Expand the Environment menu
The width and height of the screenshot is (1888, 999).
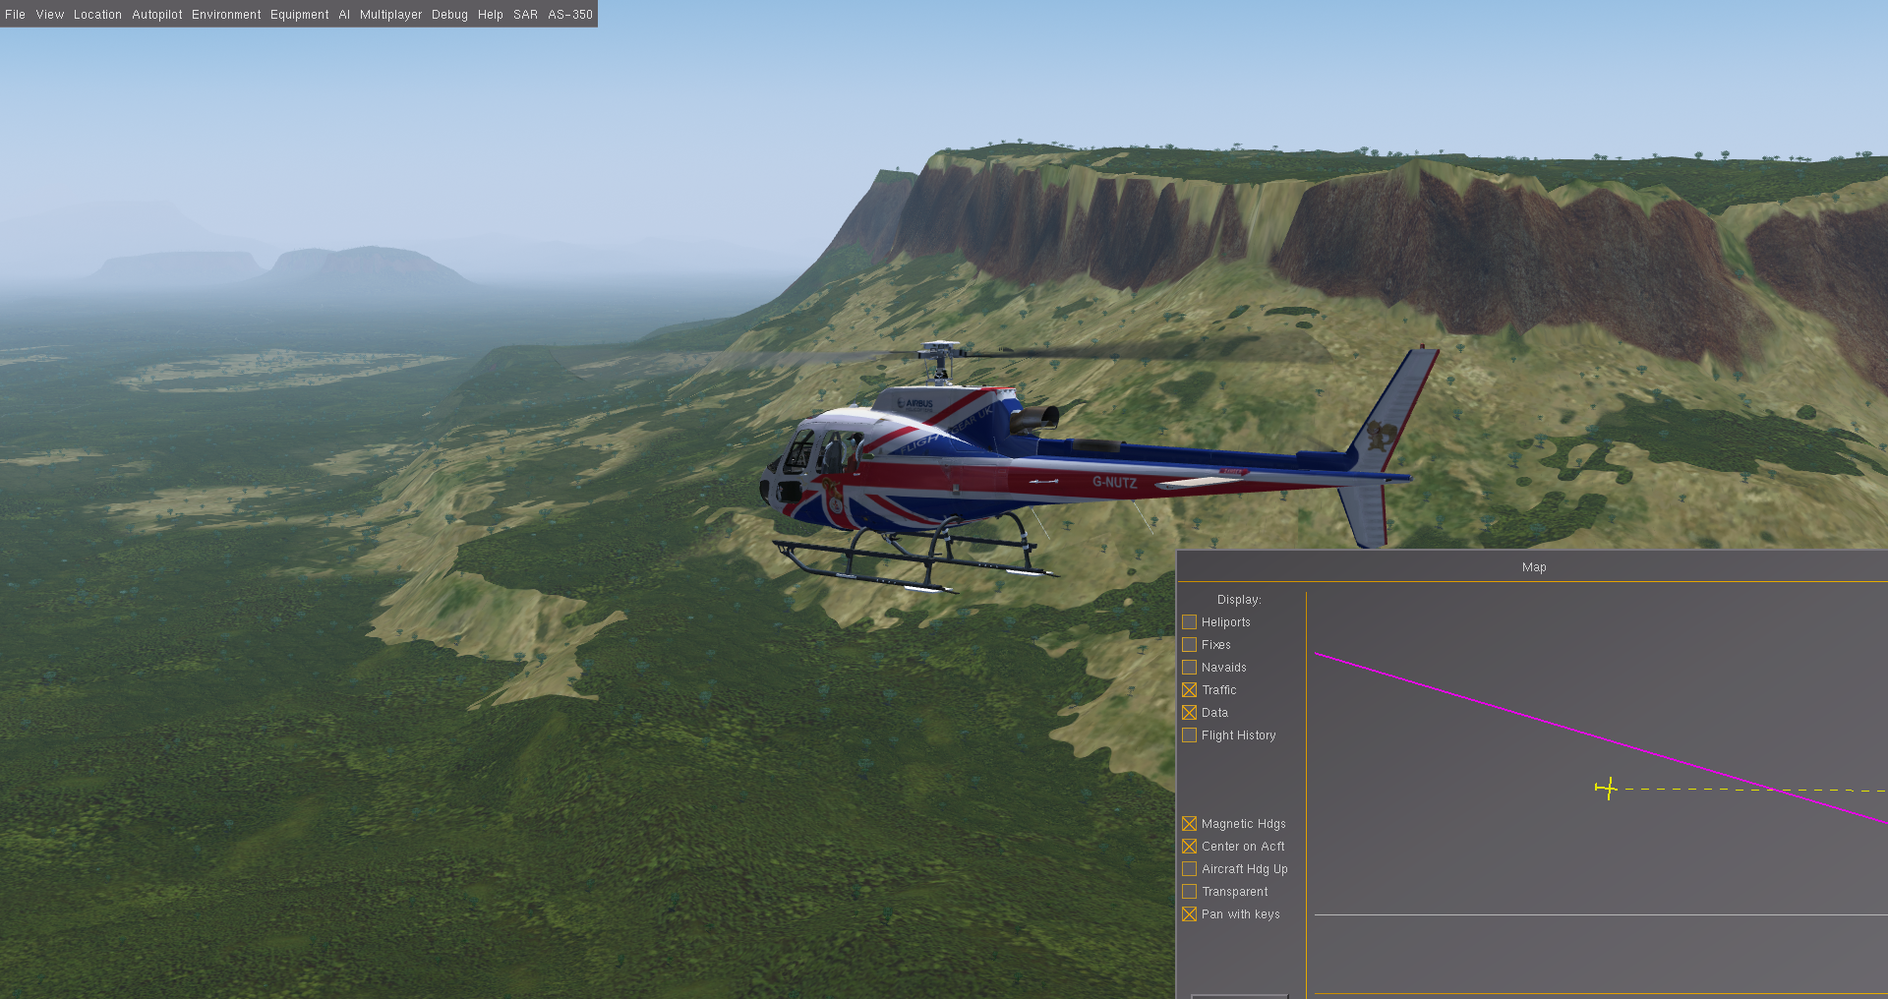tap(226, 15)
